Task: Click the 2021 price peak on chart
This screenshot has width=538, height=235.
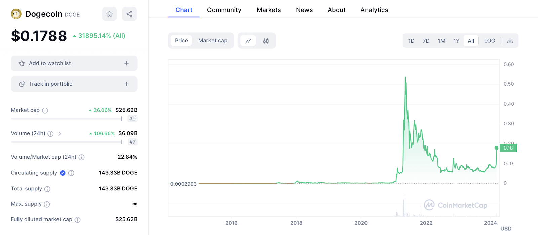Action: coord(405,78)
